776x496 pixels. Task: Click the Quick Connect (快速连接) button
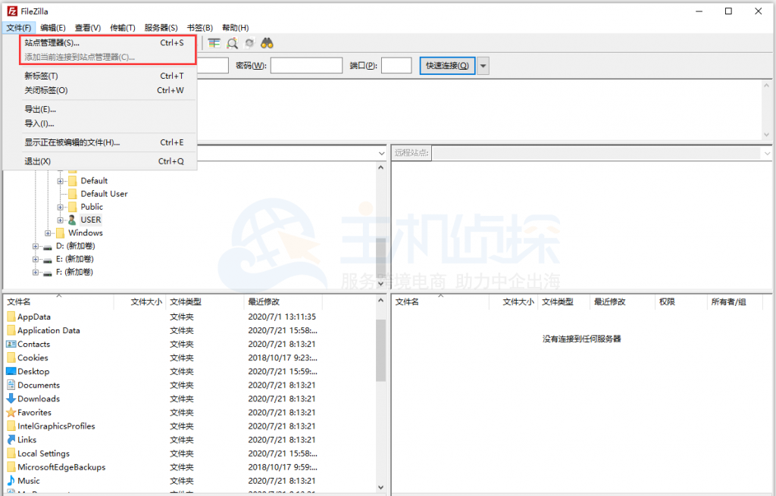coord(447,66)
